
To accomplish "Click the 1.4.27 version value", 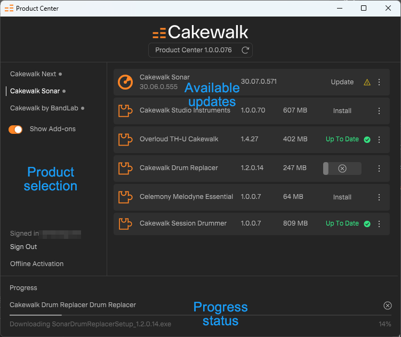I will [x=250, y=139].
